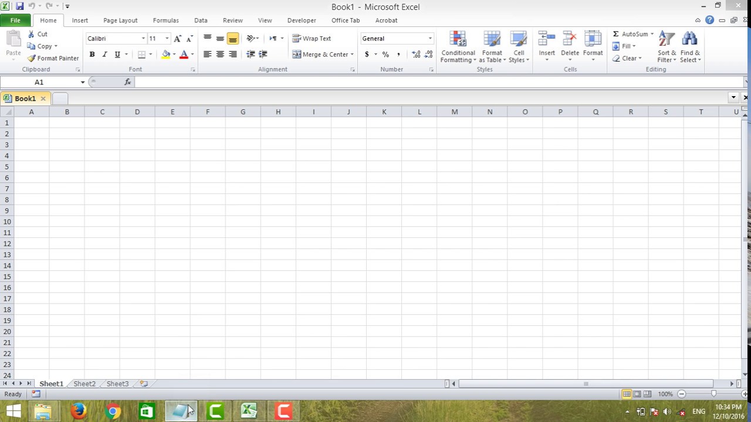Apply top vertical alignment
751x422 pixels.
coord(207,39)
